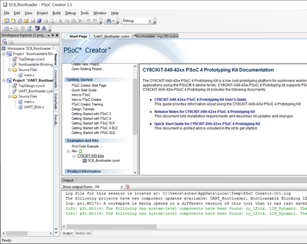Switch to the Components side tab

[56, 79]
